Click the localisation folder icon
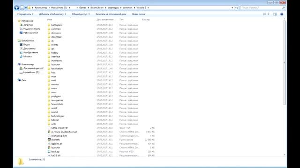 tap(49, 69)
